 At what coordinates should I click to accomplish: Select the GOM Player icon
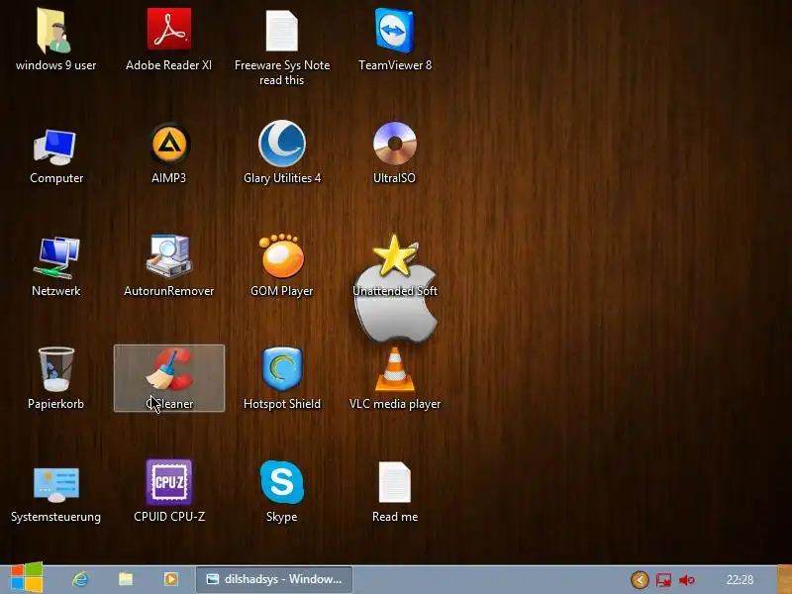pyautogui.click(x=282, y=255)
